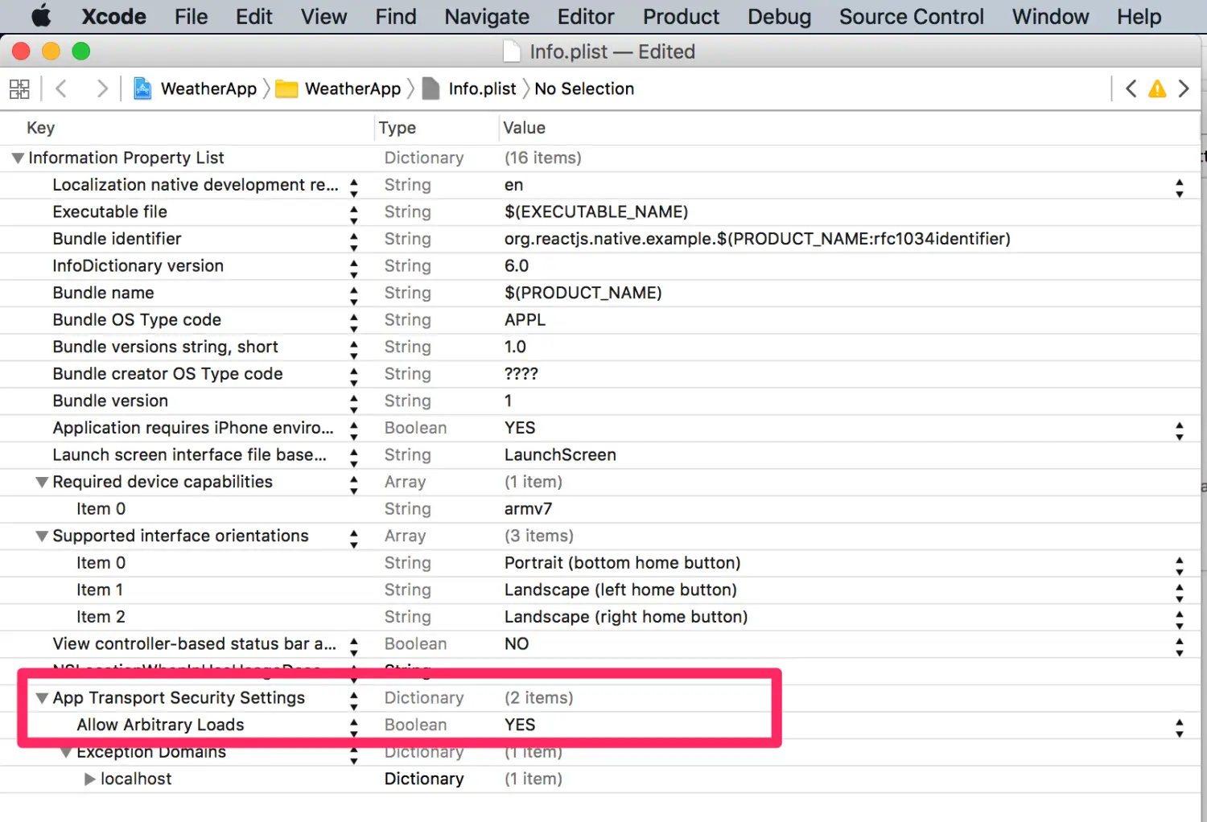The height and width of the screenshot is (822, 1207).
Task: Select the 6.0 value cell
Action: coord(517,266)
